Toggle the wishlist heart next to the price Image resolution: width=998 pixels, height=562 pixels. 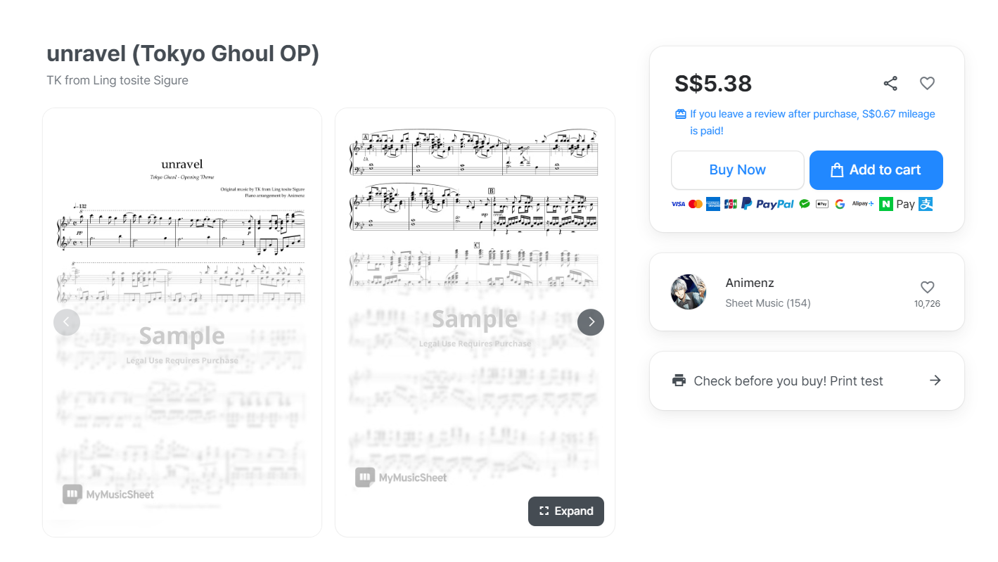(x=927, y=83)
